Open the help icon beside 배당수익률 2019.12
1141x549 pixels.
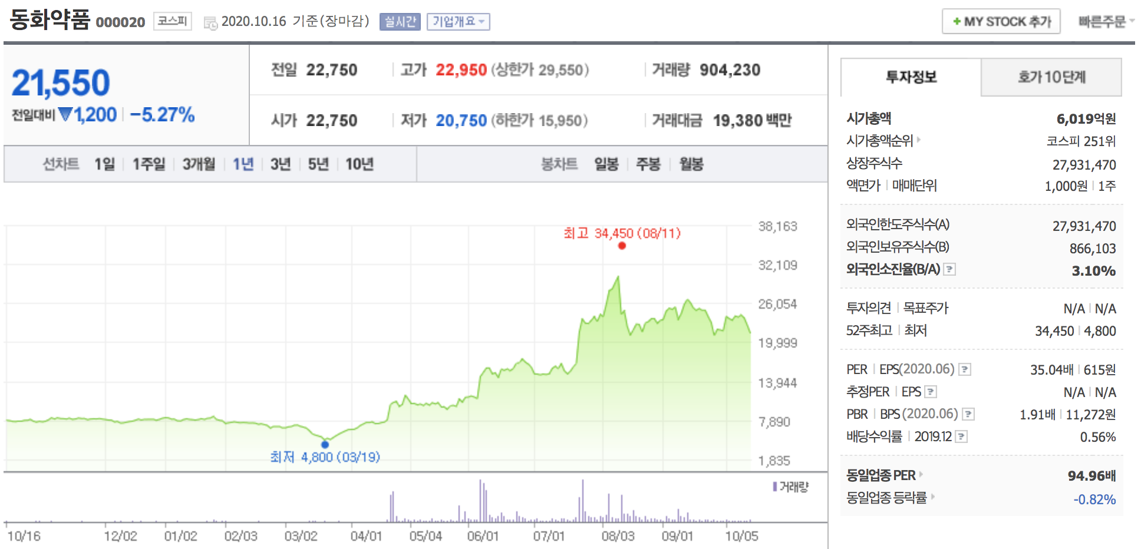961,436
